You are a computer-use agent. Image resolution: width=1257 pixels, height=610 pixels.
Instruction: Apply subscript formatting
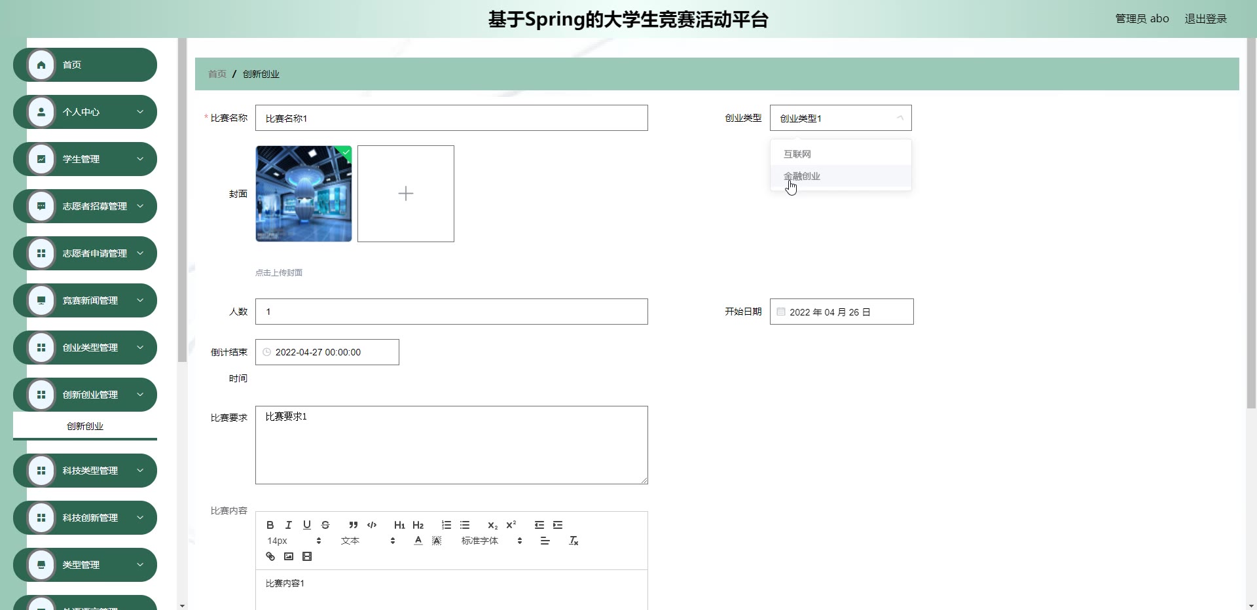pyautogui.click(x=492, y=525)
